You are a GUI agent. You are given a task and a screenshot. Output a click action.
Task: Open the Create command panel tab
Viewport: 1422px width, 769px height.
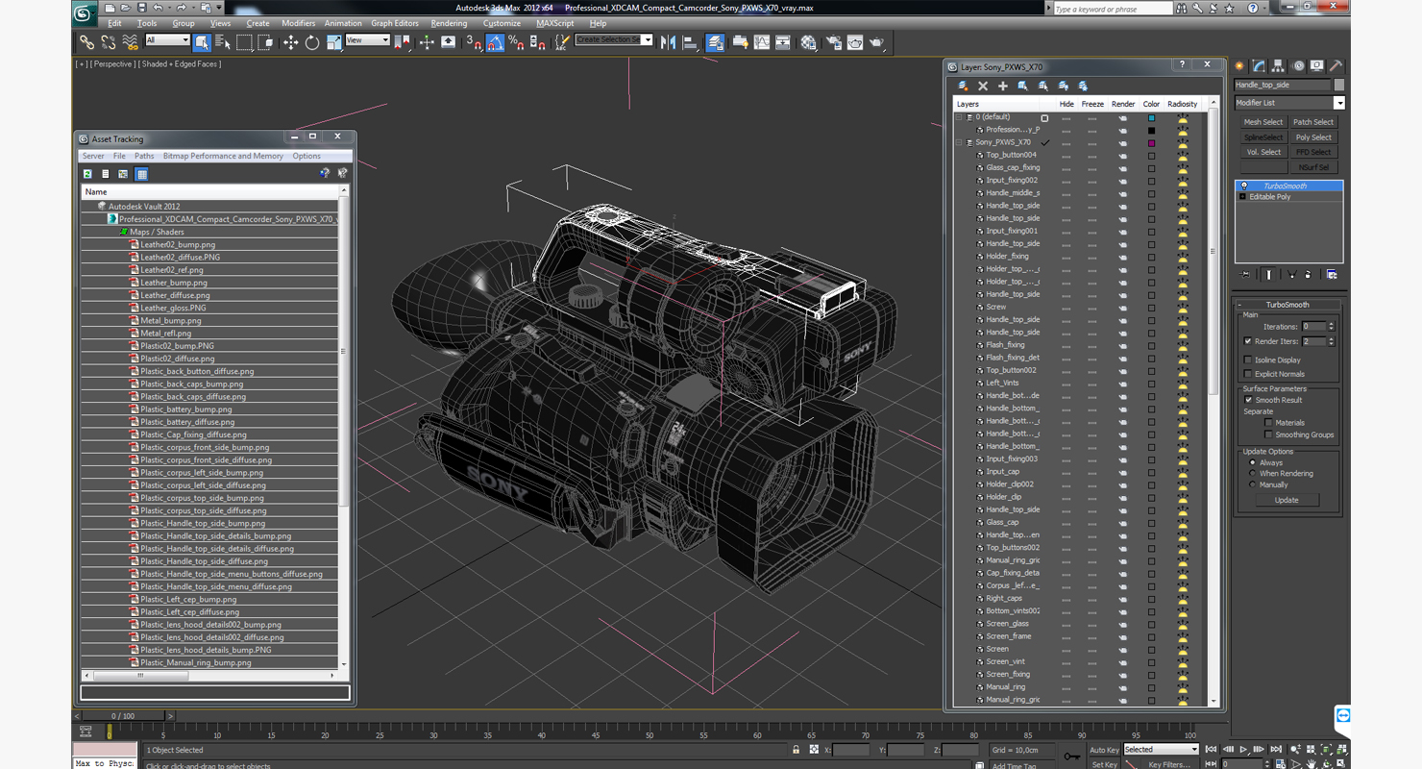[x=1240, y=66]
